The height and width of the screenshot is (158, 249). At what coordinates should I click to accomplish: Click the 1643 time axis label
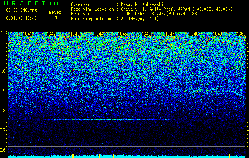[75, 34]
